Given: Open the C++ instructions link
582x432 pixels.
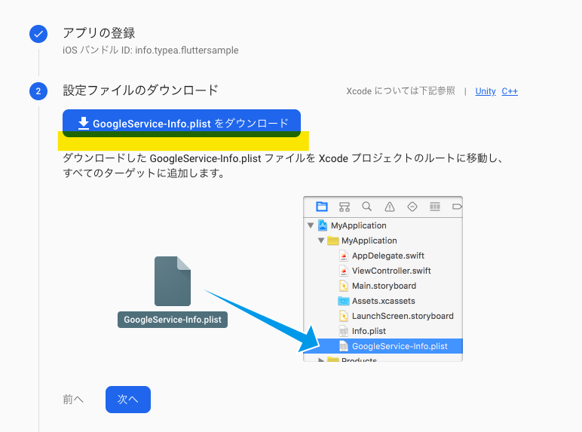Looking at the screenshot, I should click(x=510, y=91).
